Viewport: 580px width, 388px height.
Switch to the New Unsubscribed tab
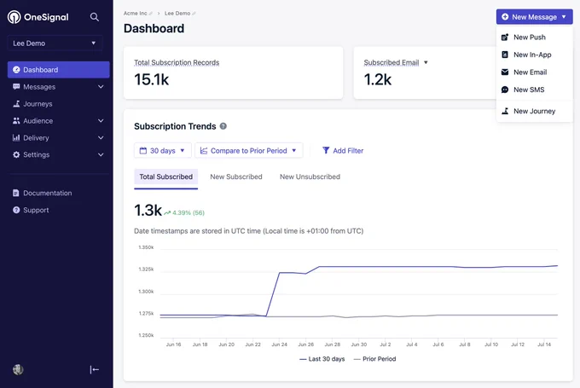tap(310, 177)
